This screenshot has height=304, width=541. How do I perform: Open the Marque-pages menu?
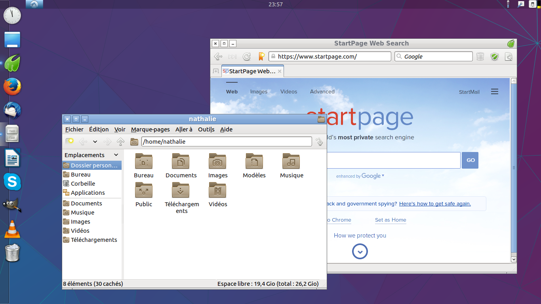[150, 129]
